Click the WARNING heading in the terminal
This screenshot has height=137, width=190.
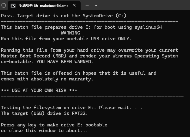70,33
